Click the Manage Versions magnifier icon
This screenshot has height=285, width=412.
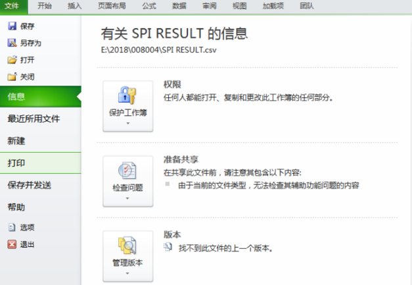point(127,246)
